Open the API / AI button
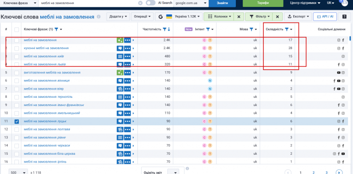Viewport: 353px width, 174px height. tap(325, 17)
